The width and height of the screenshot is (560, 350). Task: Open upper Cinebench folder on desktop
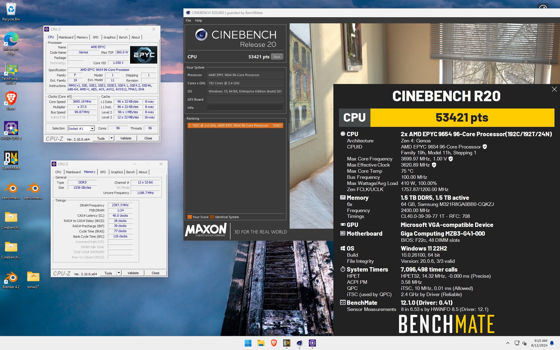pos(11,220)
